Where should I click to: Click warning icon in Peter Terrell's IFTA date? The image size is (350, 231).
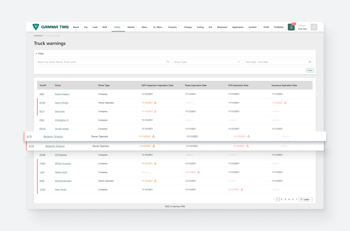click(242, 190)
